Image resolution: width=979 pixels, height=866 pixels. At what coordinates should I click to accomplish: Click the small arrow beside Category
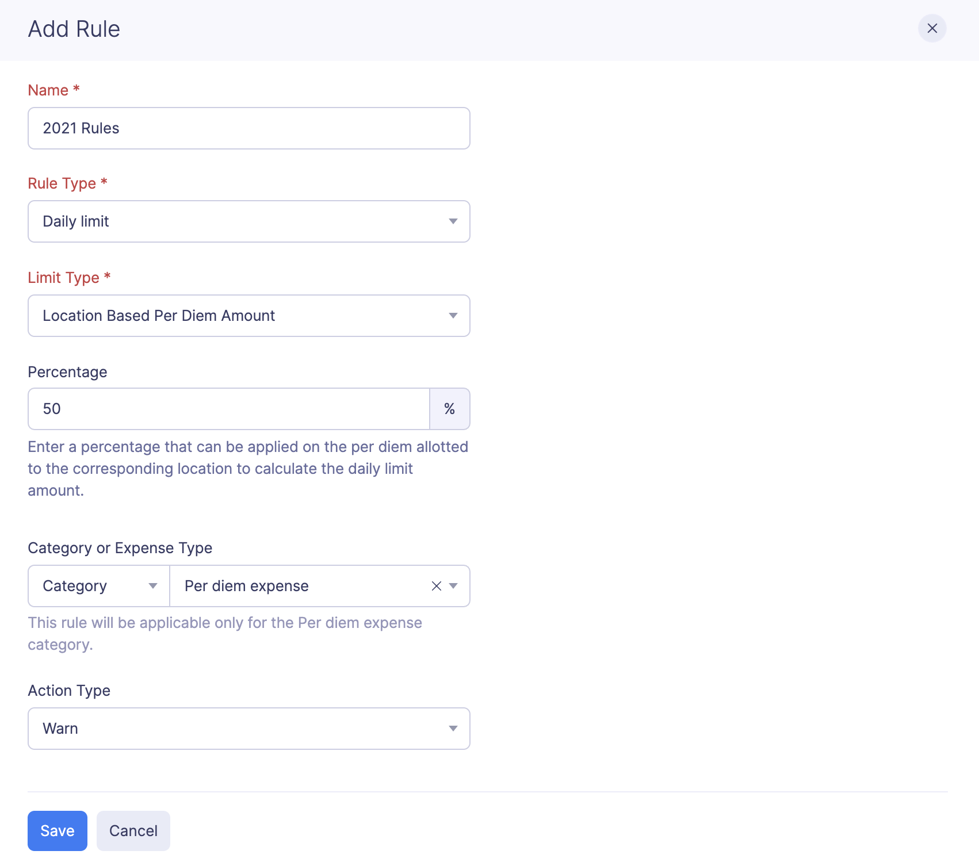click(x=153, y=586)
